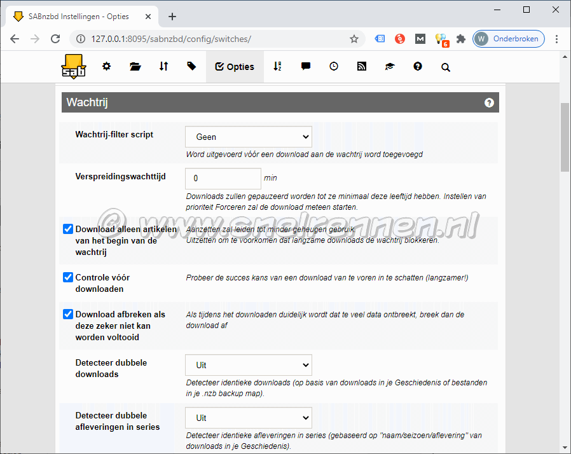Viewport: 571px width, 454px height.
Task: Open Categories tag icon
Action: [191, 66]
